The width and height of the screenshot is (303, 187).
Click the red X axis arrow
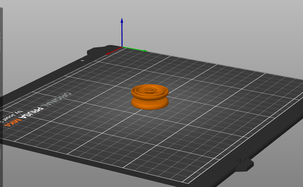114,51
